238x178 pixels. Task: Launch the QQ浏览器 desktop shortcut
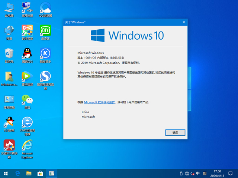click(x=45, y=10)
